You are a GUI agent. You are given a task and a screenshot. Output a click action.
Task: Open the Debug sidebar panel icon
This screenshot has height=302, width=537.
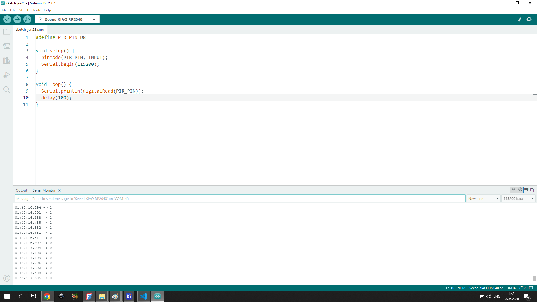coord(7,75)
